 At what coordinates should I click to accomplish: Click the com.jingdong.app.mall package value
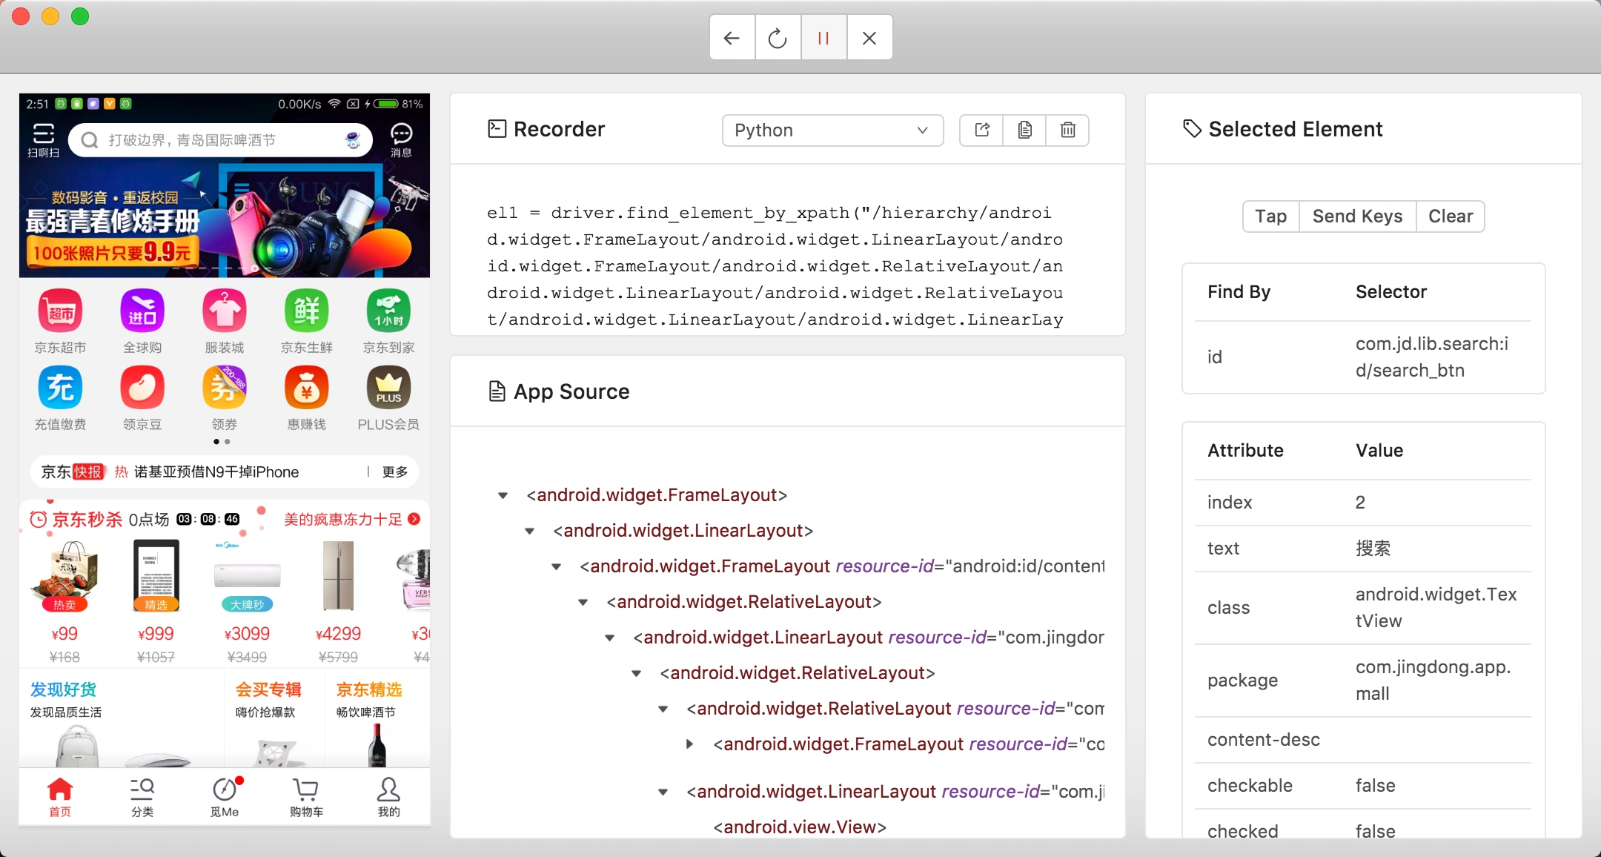[x=1433, y=681]
